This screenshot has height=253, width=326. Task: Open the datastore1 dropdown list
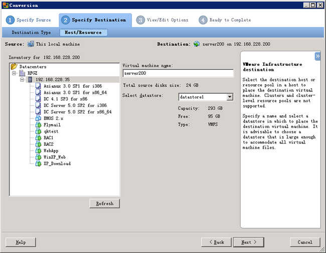[230, 97]
